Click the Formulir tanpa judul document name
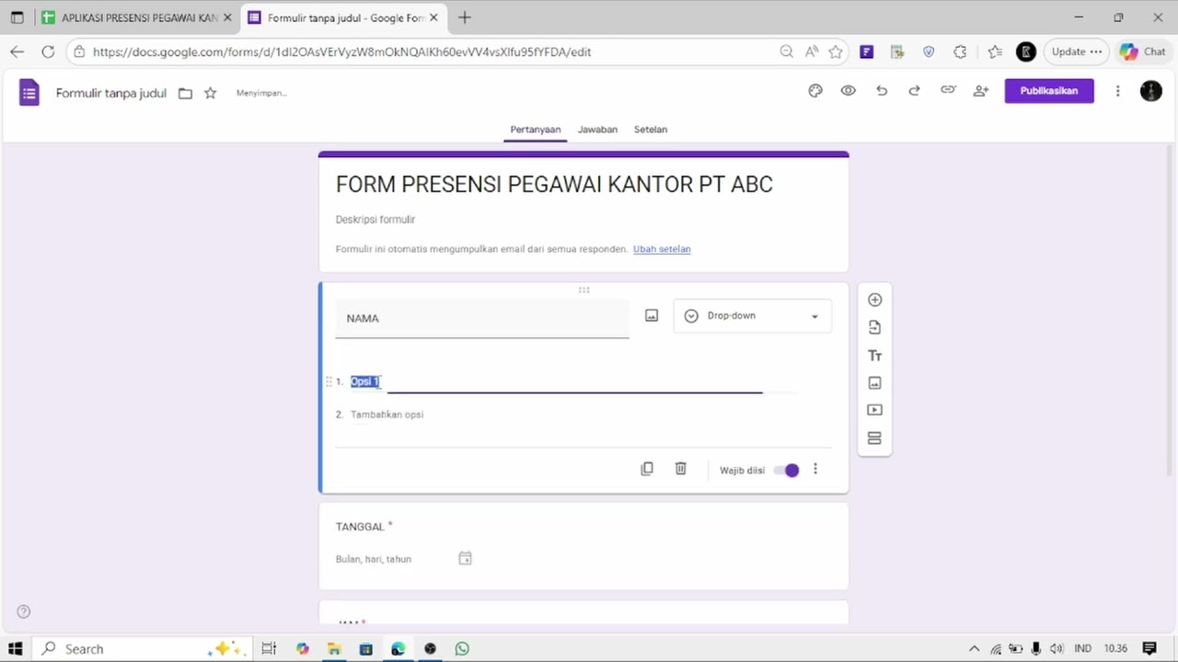1178x662 pixels. pos(111,93)
